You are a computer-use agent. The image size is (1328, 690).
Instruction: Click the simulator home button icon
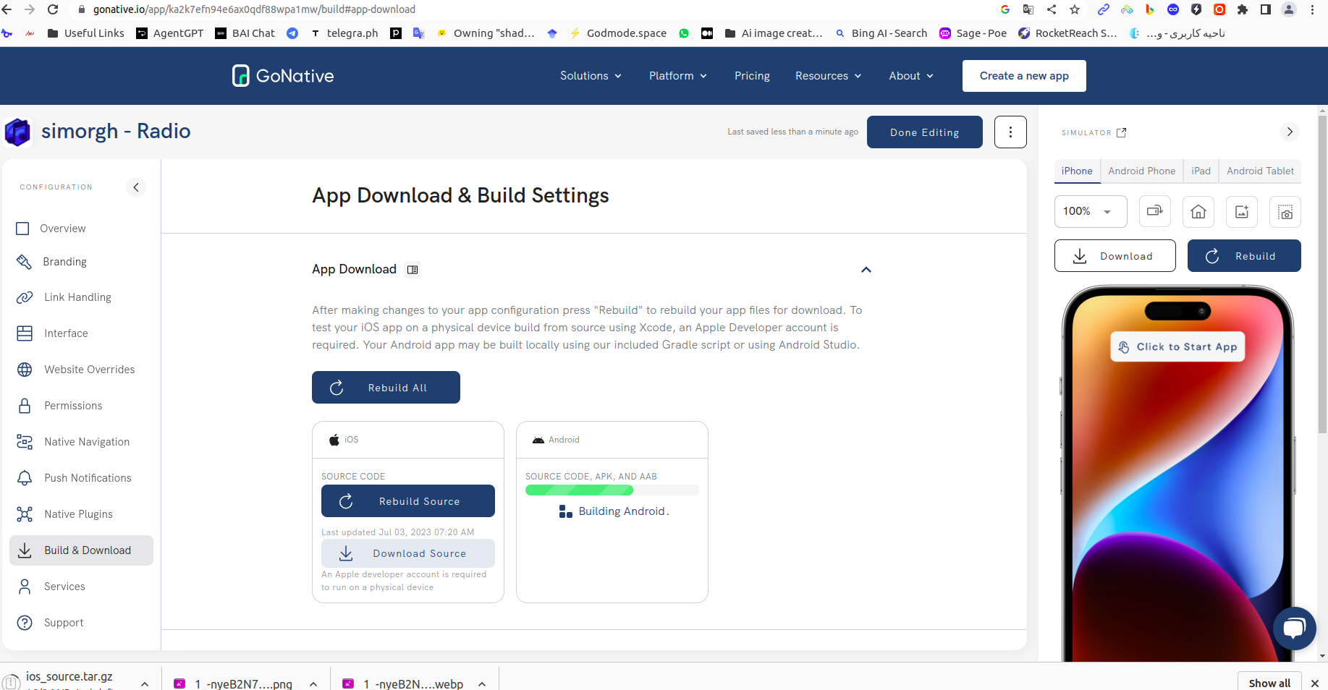click(x=1198, y=211)
